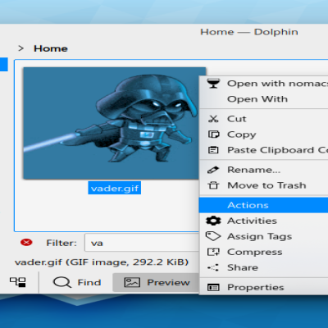The height and width of the screenshot is (328, 328).
Task: Click the Copy pages icon
Action: coord(213,134)
